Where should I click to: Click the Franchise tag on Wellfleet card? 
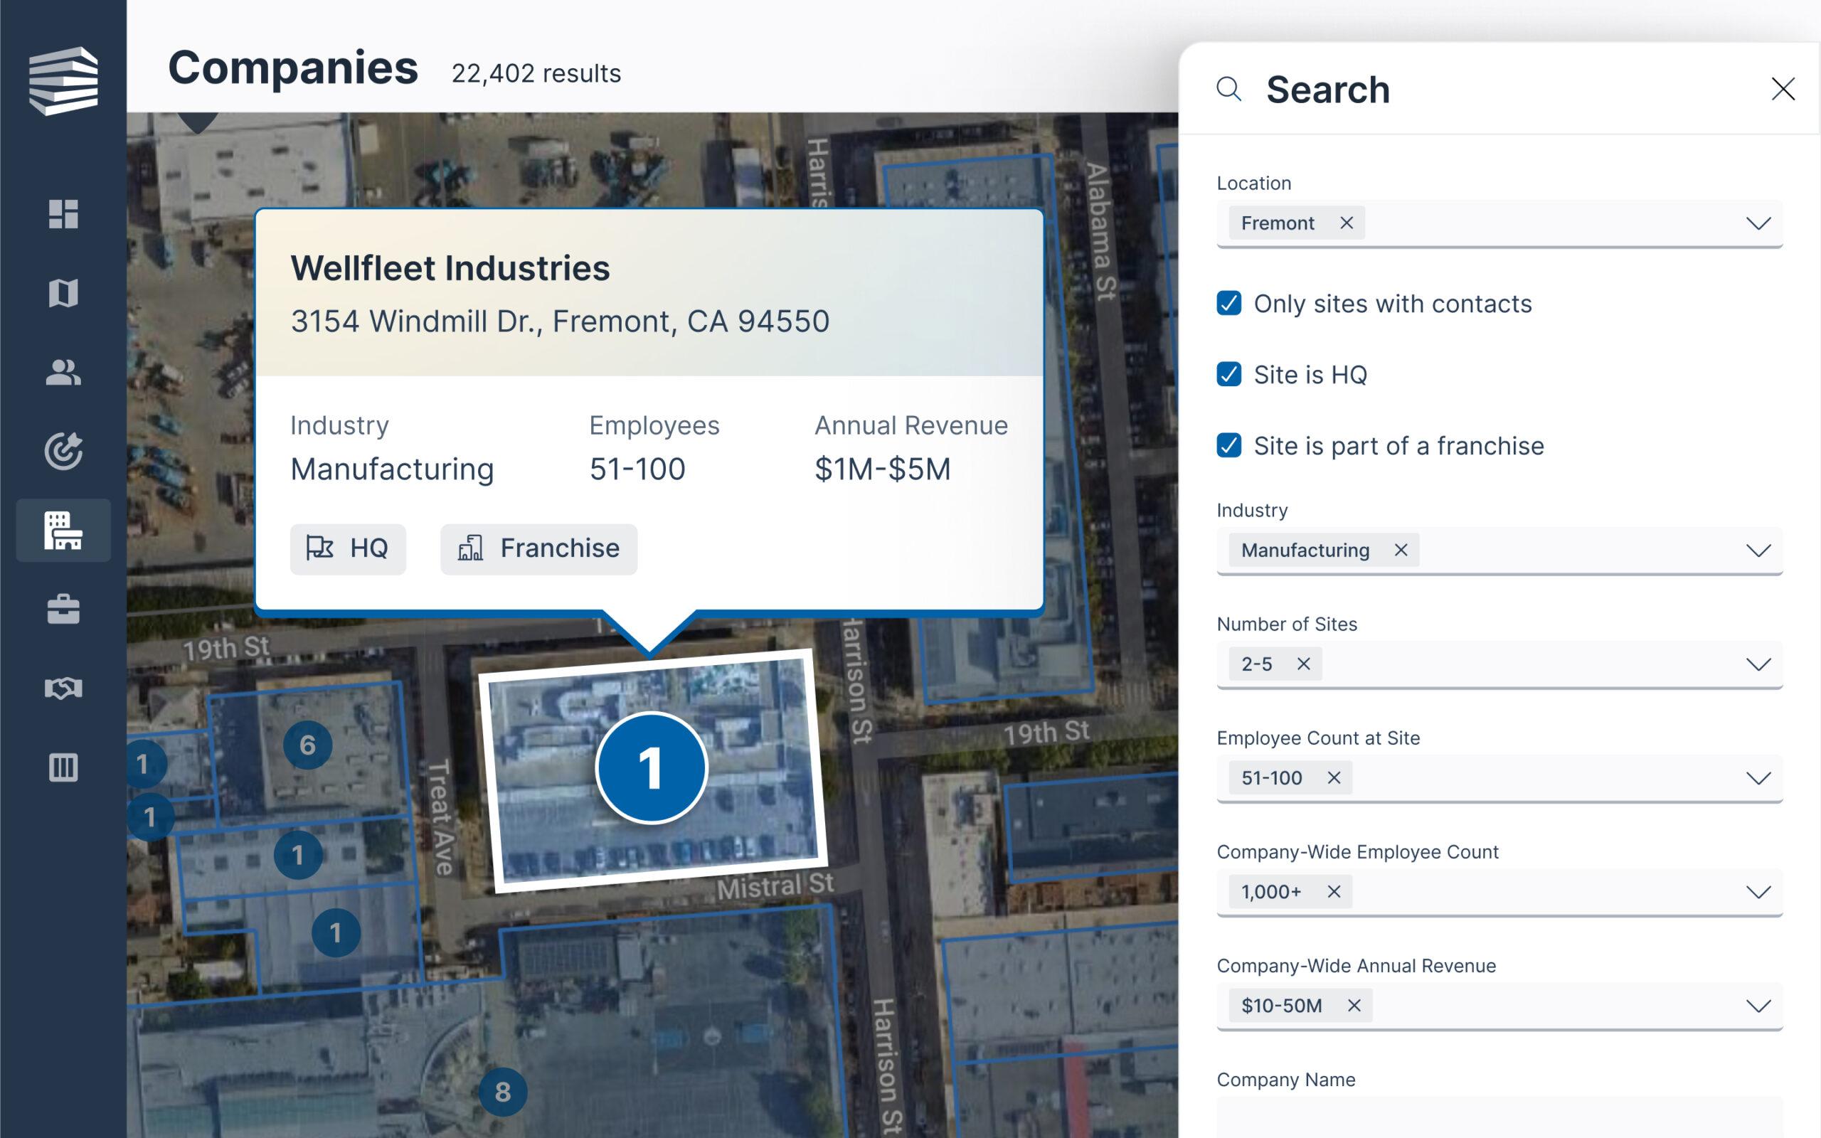click(538, 548)
